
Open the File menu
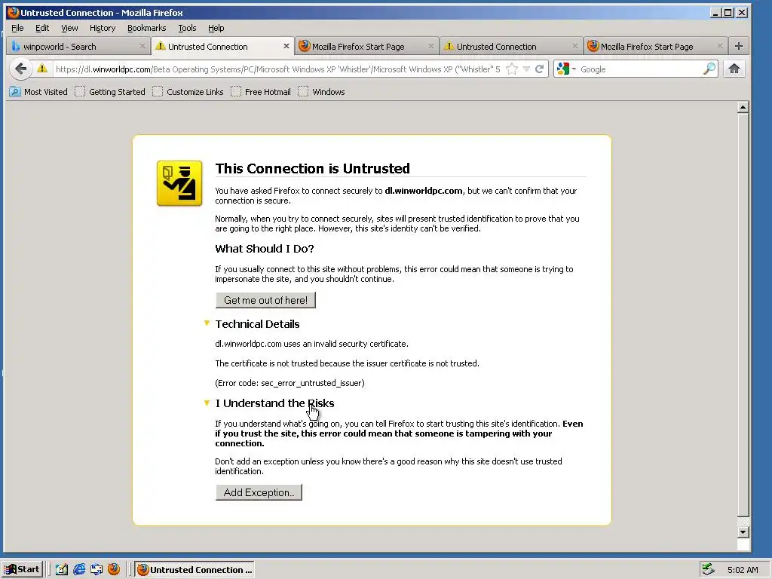(x=17, y=28)
